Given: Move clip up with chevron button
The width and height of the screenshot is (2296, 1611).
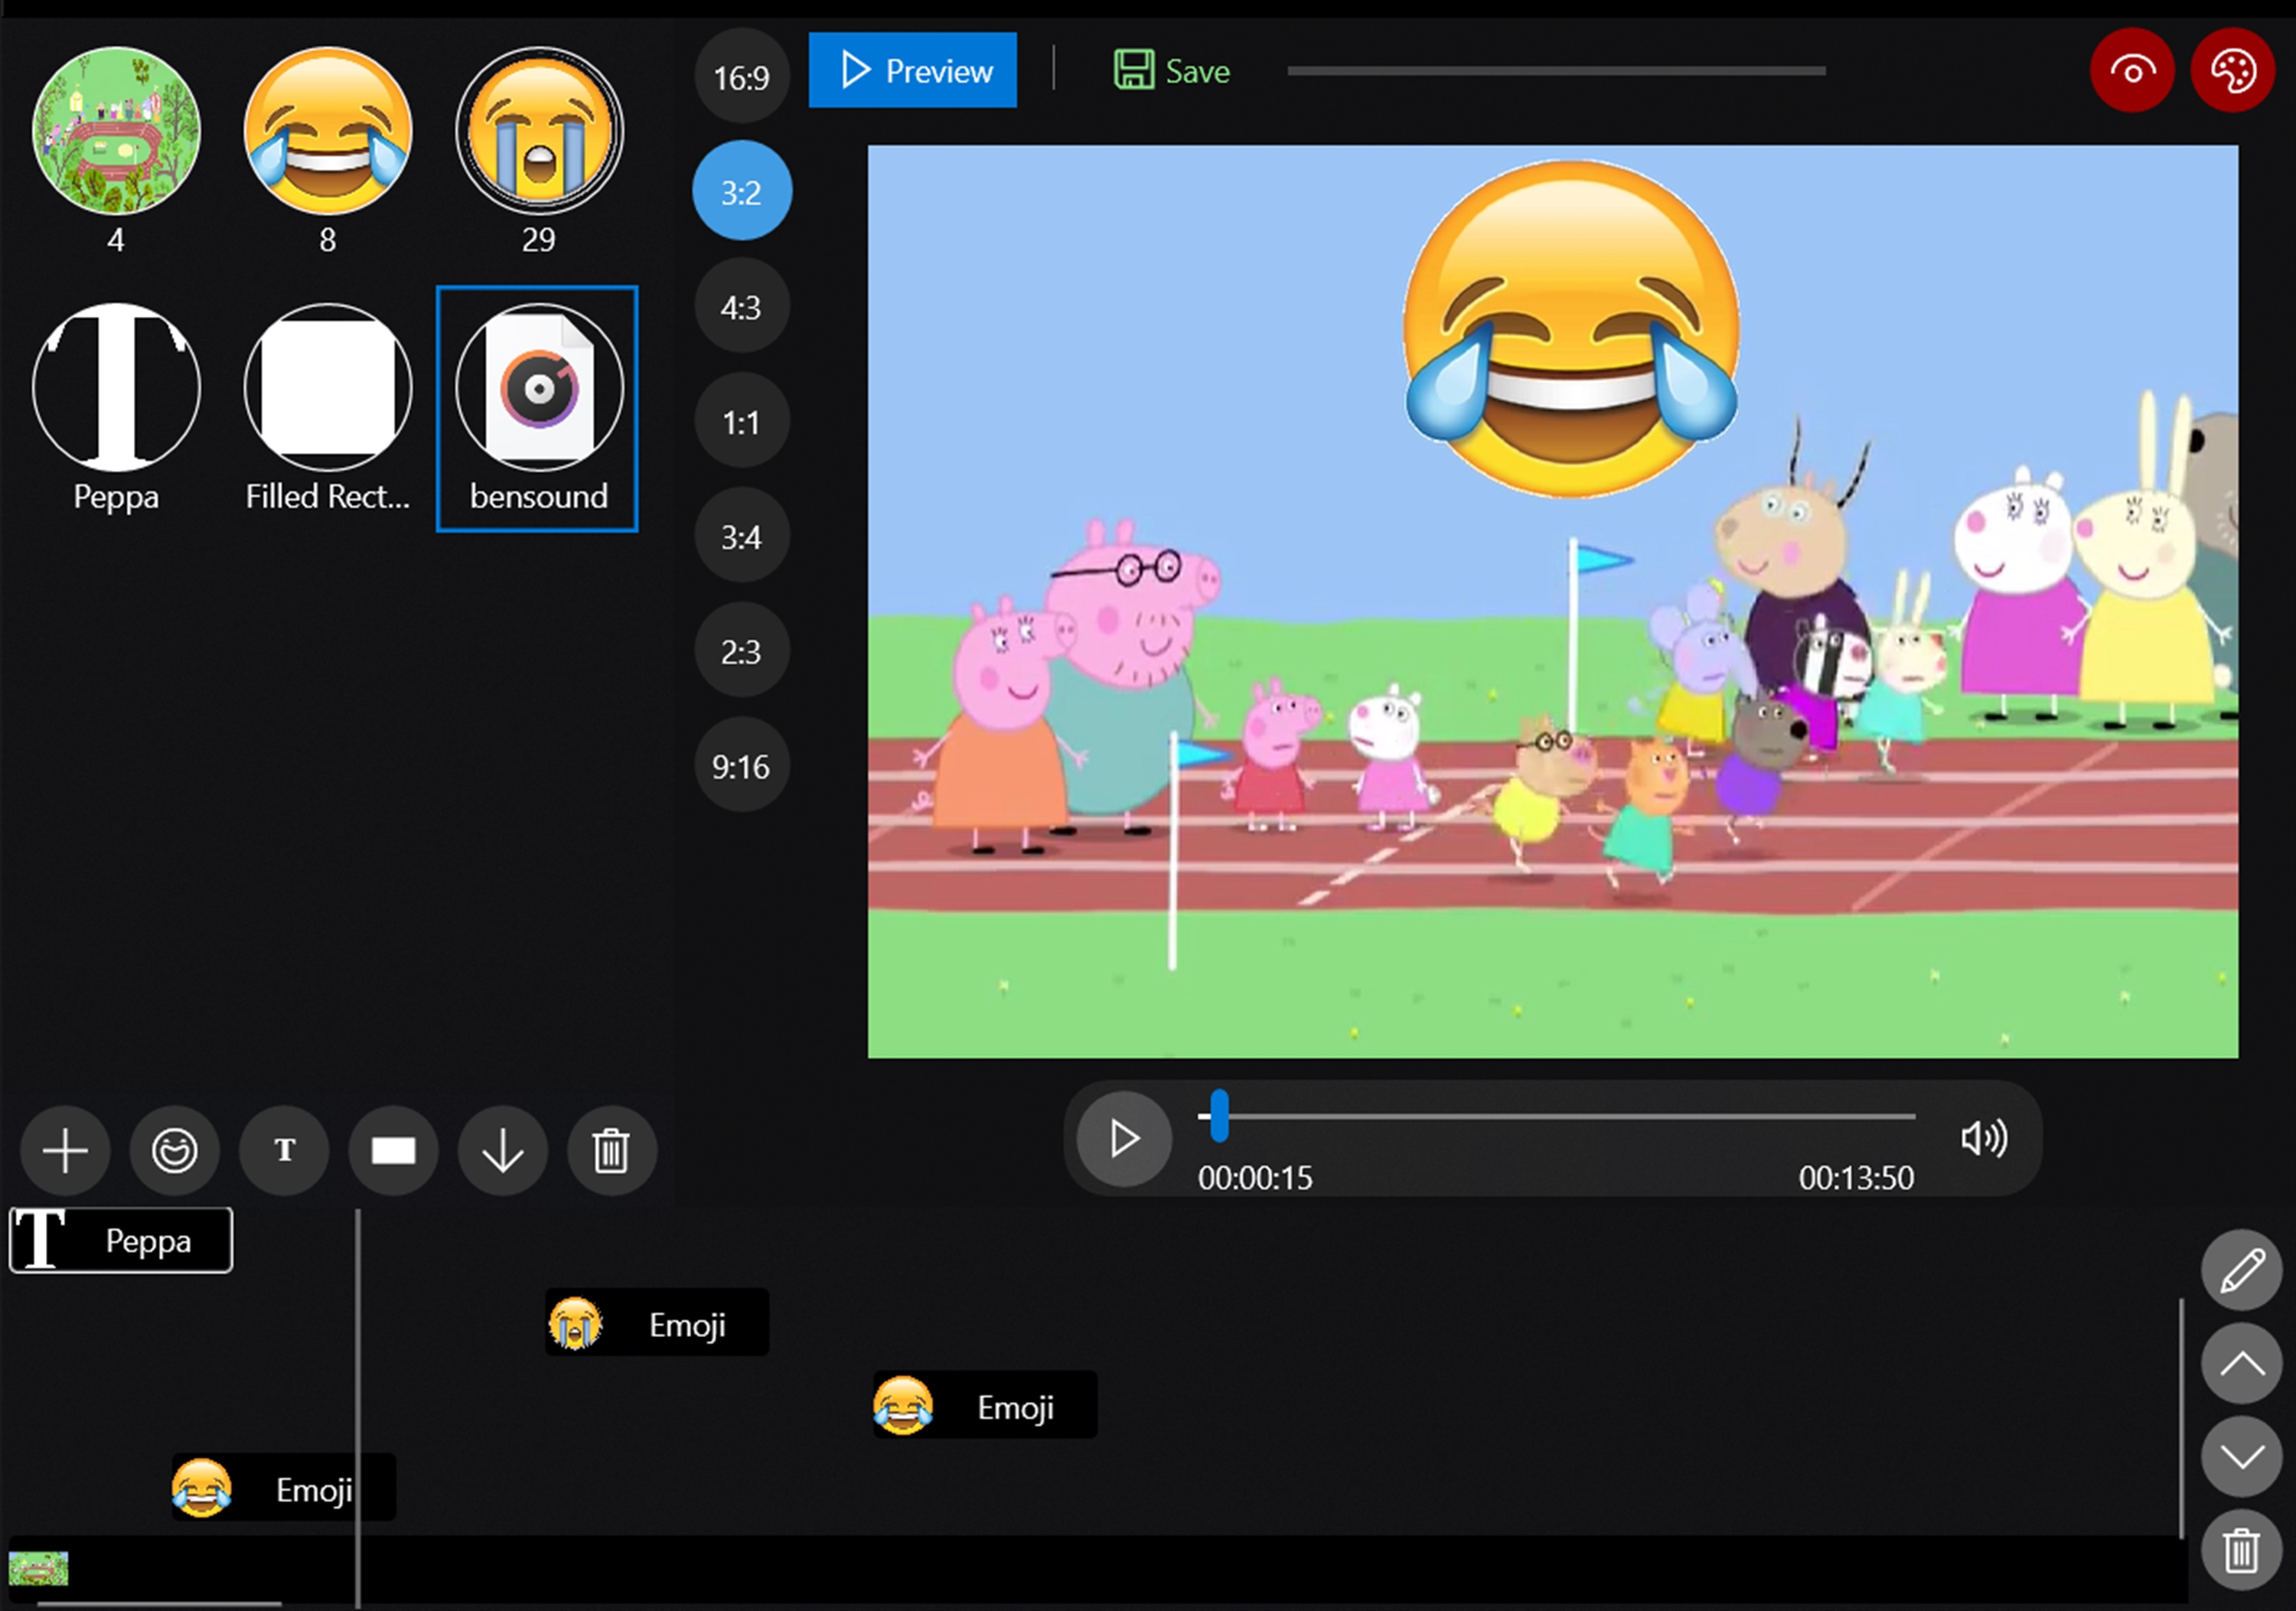Looking at the screenshot, I should point(2241,1363).
